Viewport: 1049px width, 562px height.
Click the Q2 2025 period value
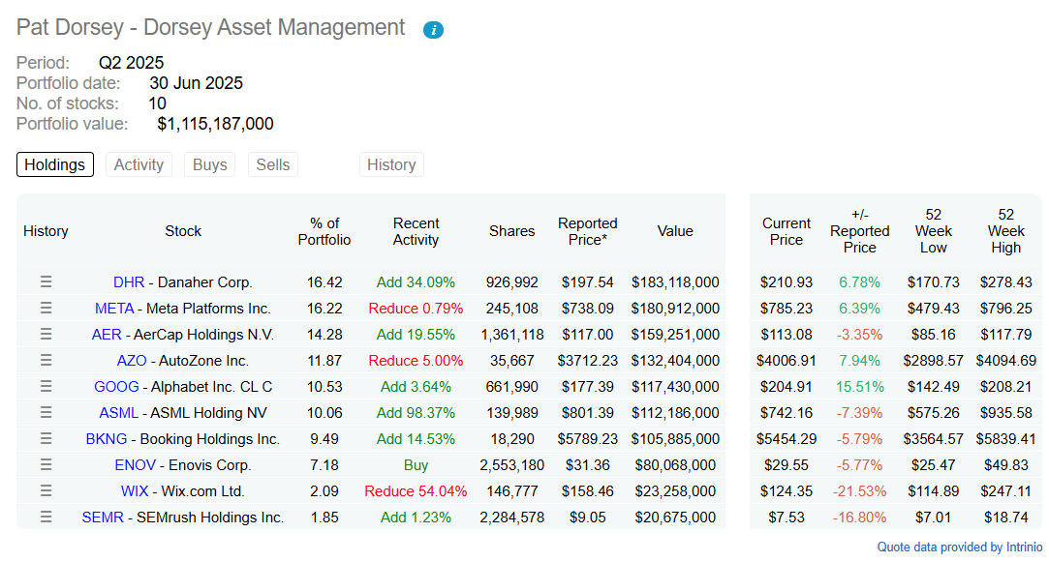(x=131, y=63)
